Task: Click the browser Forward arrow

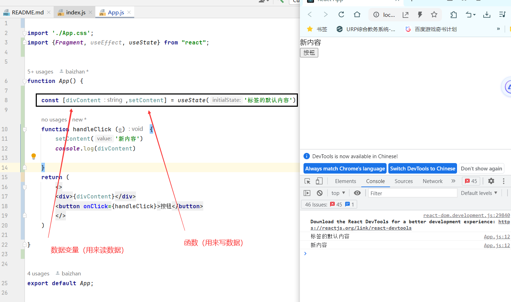Action: 326,14
